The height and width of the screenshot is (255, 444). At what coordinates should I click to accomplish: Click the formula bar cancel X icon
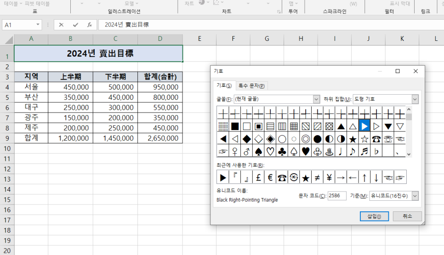point(61,25)
